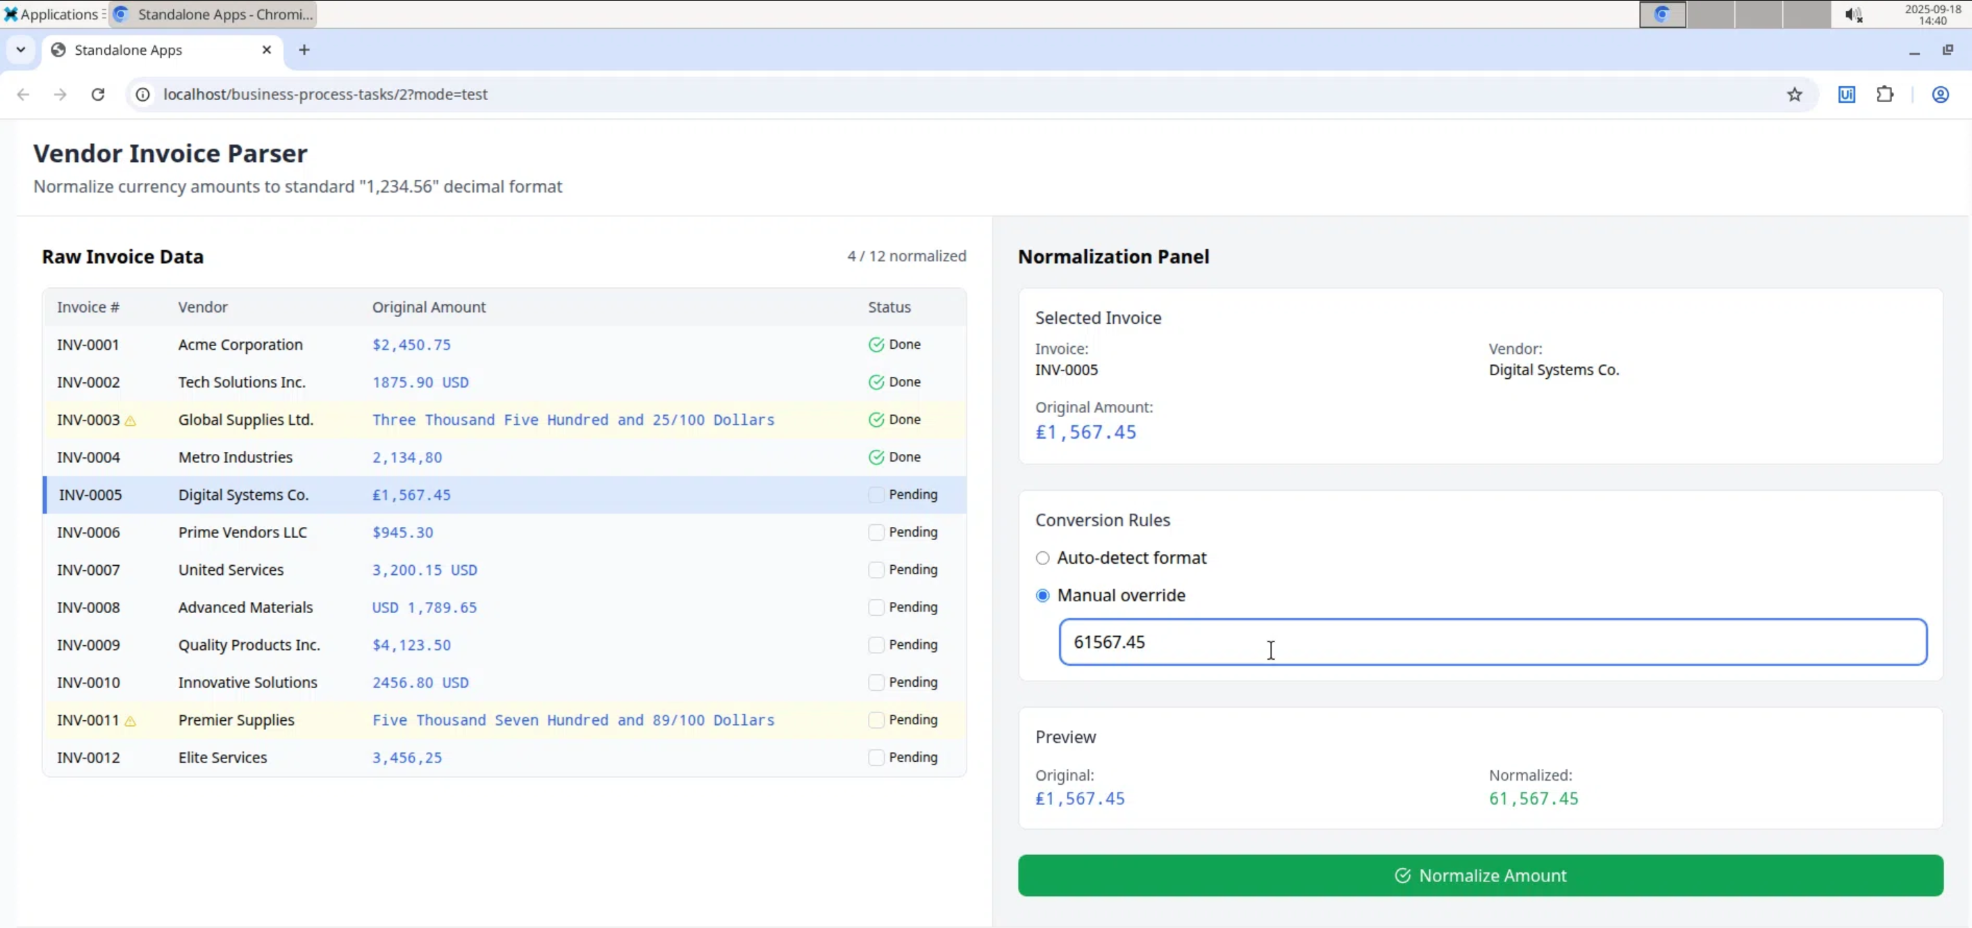Bookmark this page with the star icon
The width and height of the screenshot is (1972, 928).
[x=1794, y=94]
